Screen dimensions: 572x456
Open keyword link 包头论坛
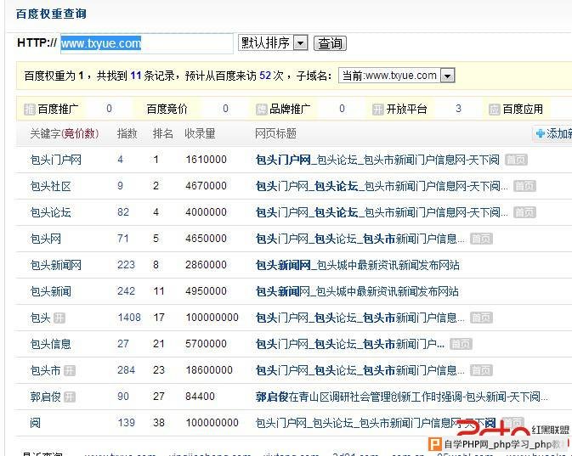(51, 212)
